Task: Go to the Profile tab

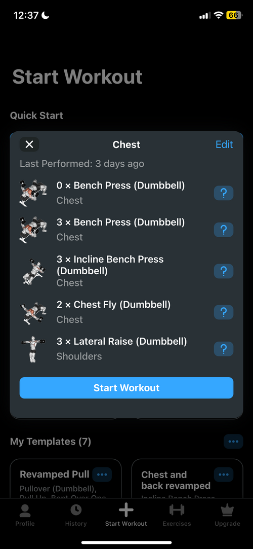Action: 25,515
